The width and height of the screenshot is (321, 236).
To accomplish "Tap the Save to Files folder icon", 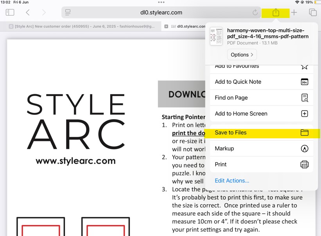I will coord(305,132).
